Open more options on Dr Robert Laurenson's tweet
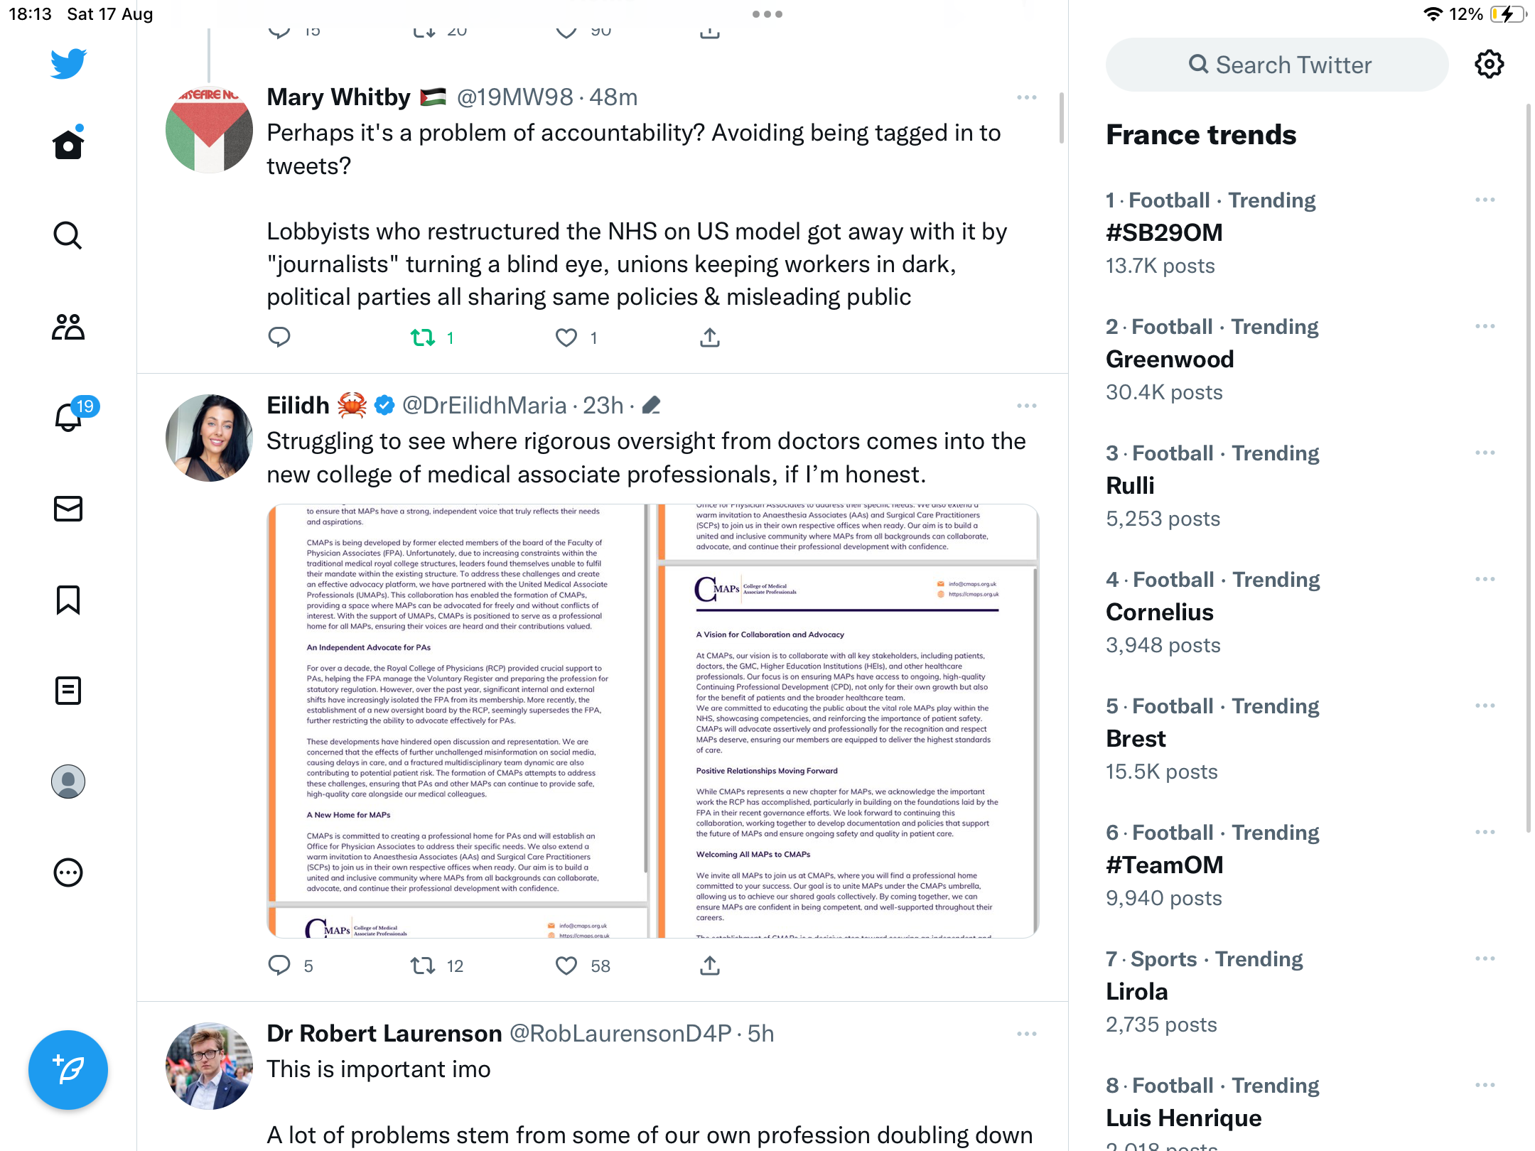 (x=1026, y=1034)
